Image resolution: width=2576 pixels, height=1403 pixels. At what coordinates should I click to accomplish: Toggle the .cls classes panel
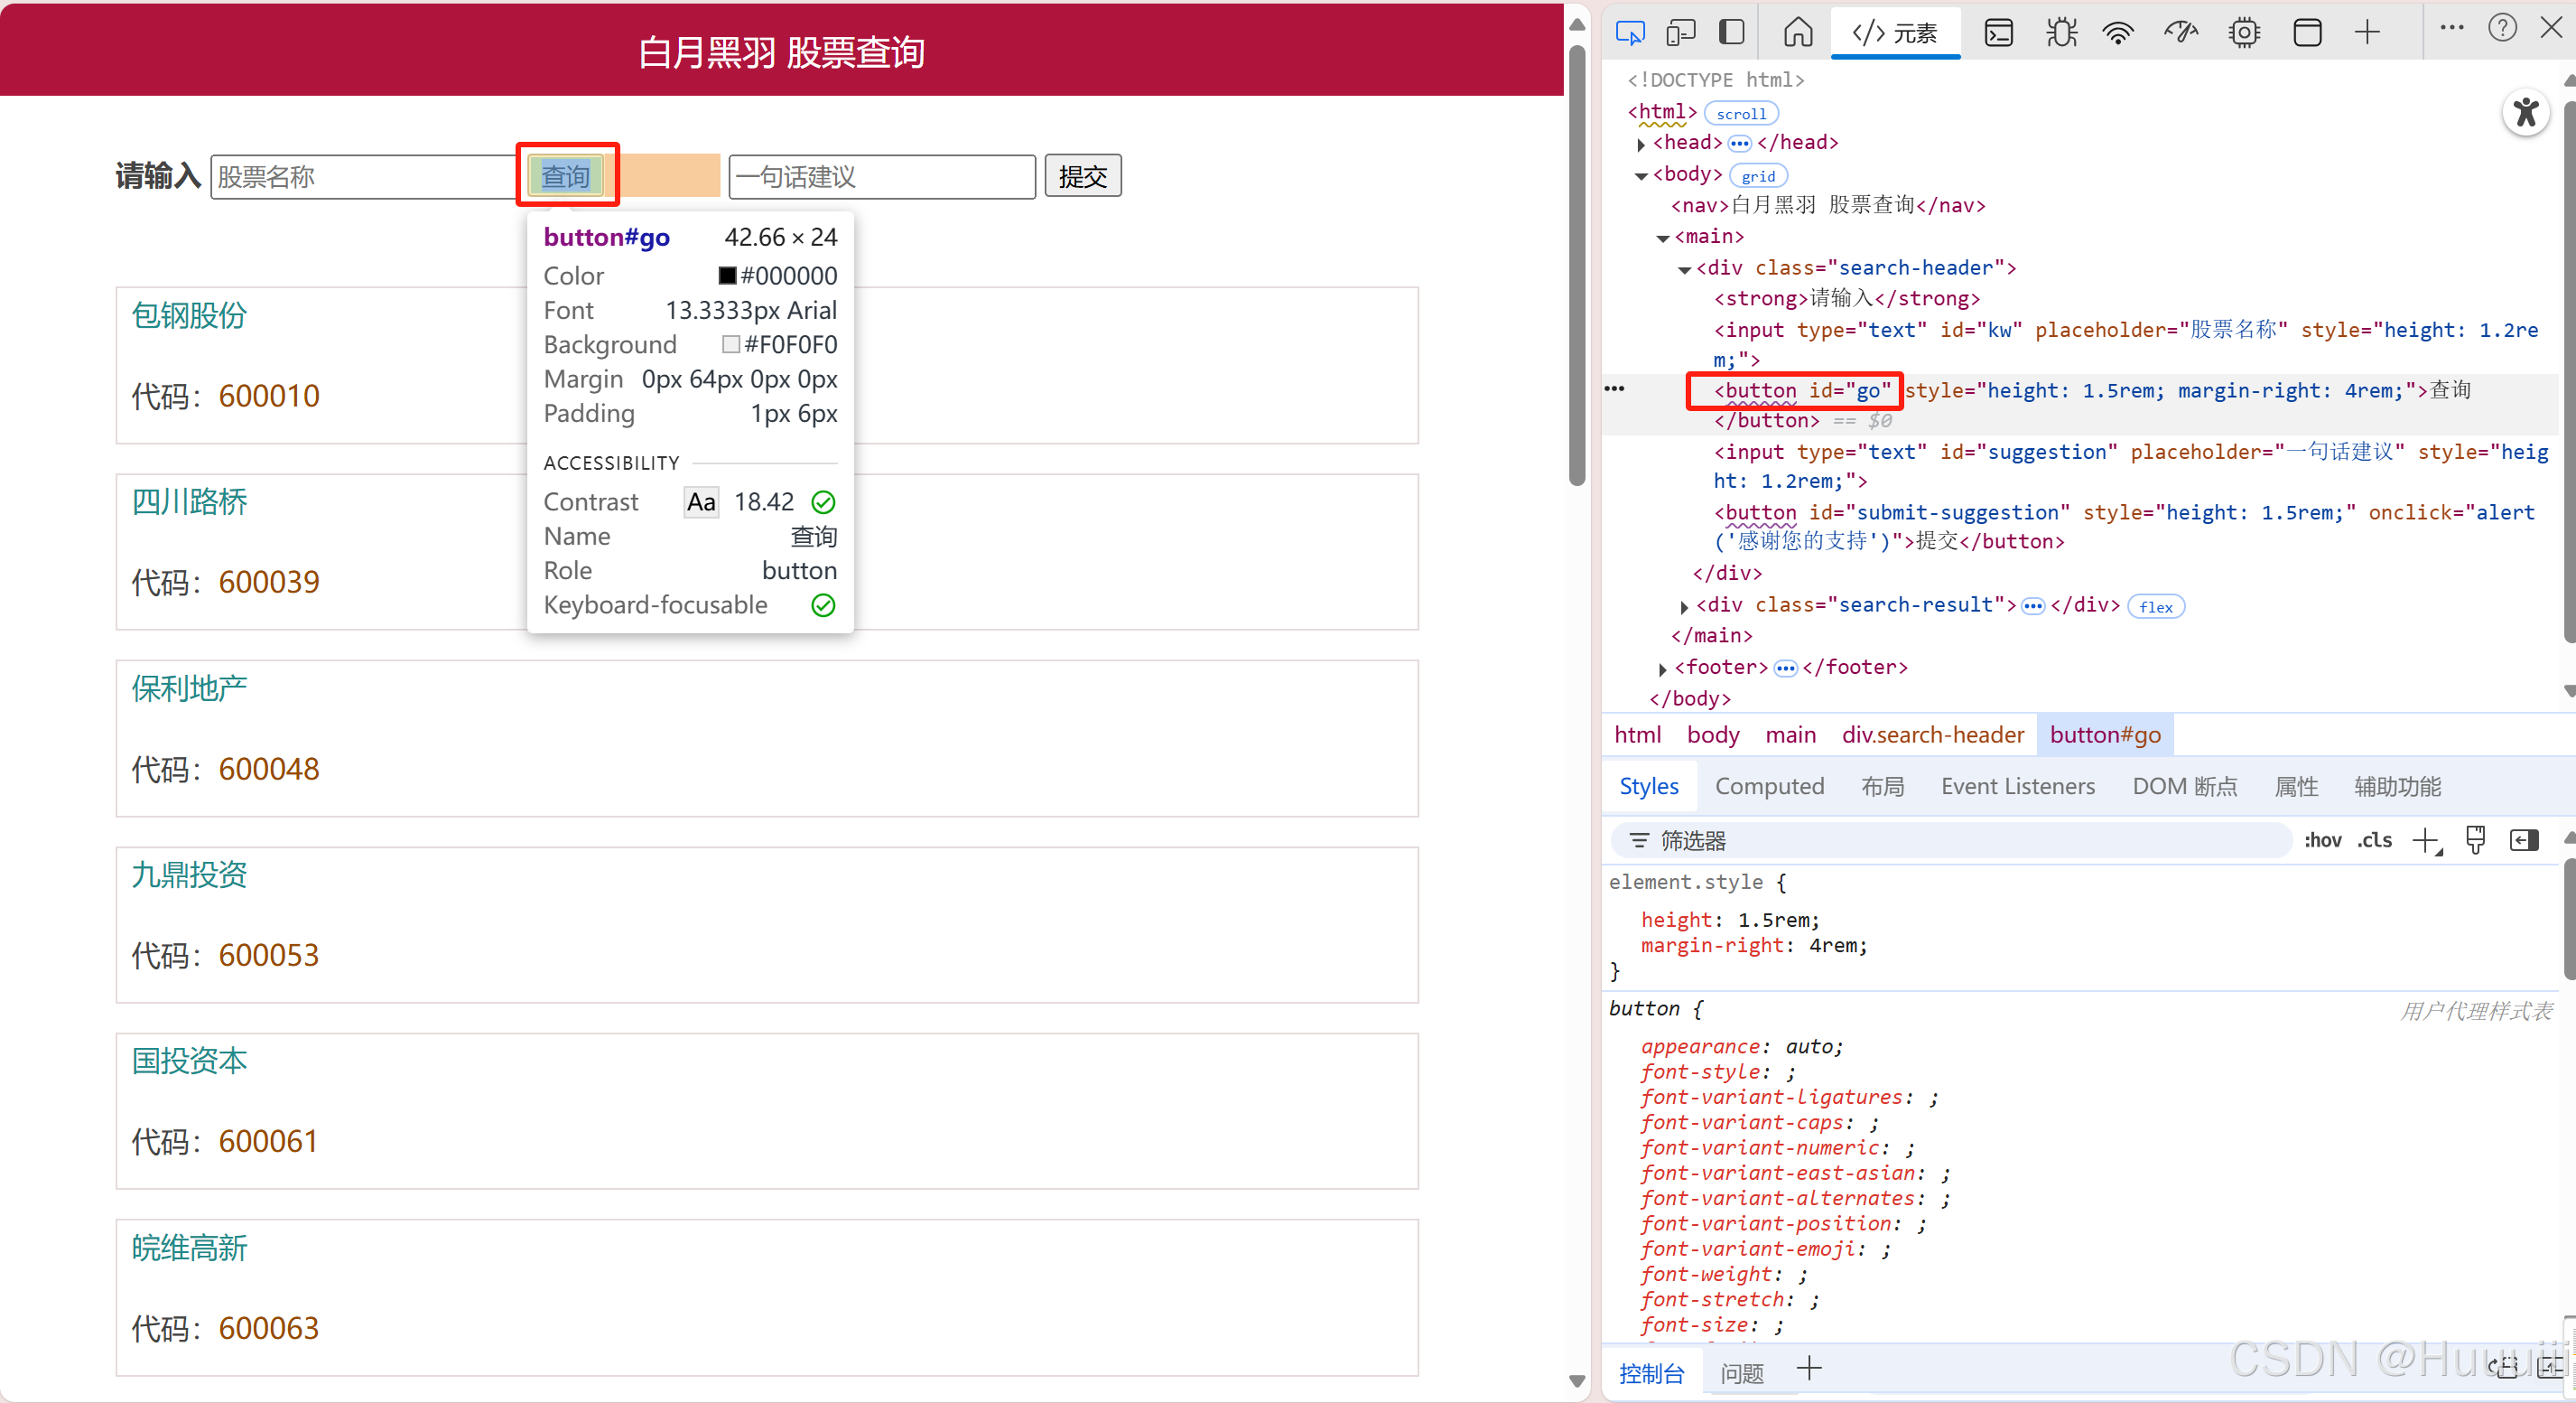(2374, 840)
